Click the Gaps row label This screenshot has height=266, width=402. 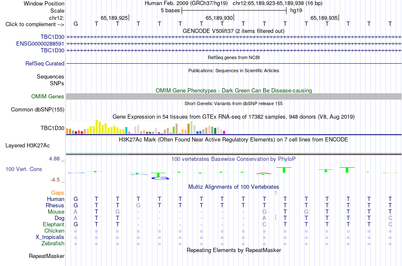pos(58,193)
